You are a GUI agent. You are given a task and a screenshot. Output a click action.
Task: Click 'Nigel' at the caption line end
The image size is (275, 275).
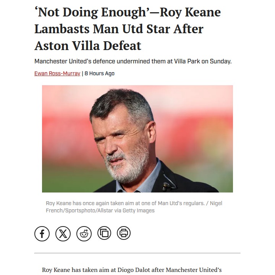click(x=216, y=203)
